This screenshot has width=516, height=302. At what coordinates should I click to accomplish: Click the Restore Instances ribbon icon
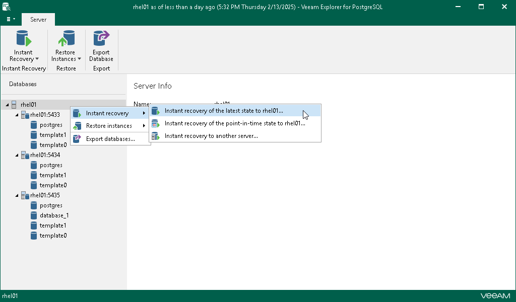click(x=66, y=38)
